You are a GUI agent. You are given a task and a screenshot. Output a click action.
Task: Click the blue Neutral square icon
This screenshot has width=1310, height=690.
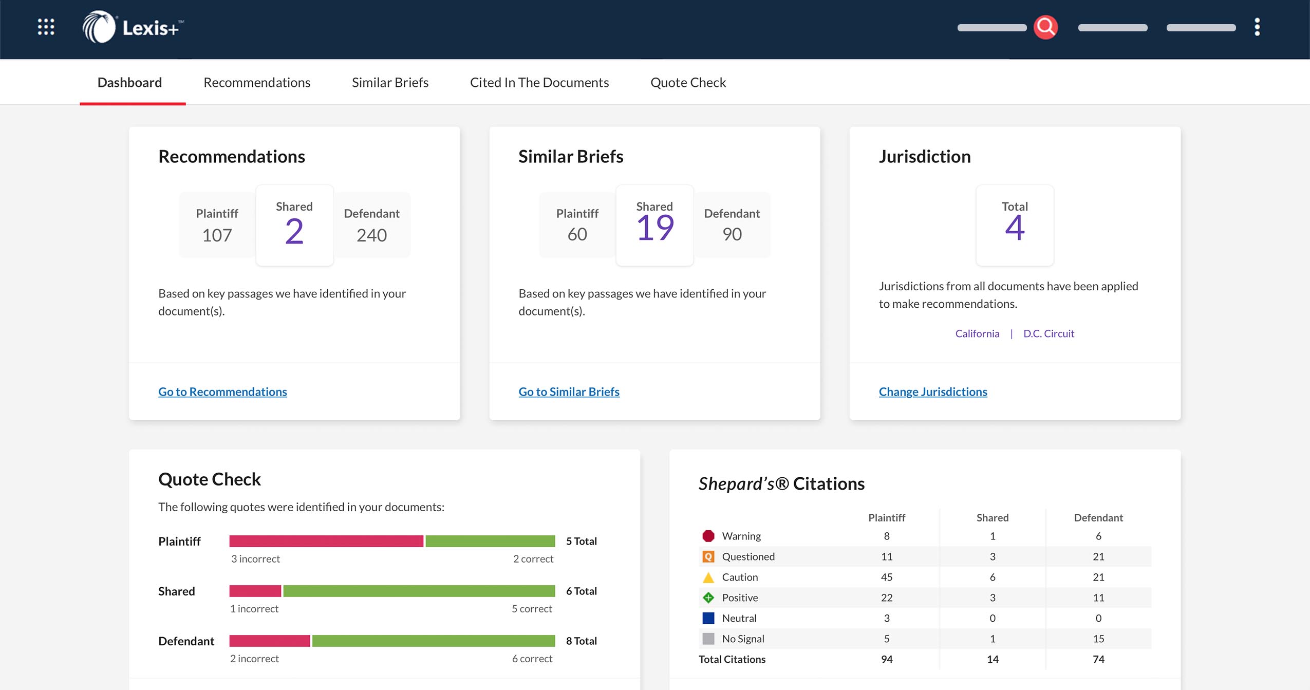708,618
